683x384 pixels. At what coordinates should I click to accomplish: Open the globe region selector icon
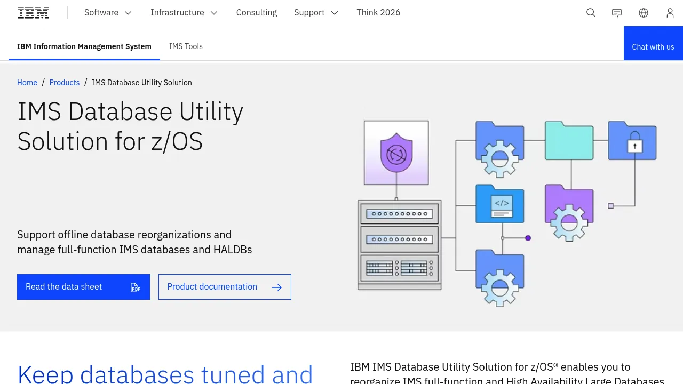click(x=644, y=13)
